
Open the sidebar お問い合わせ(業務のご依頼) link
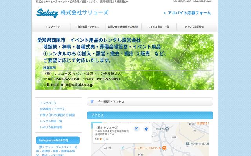coord(57,115)
